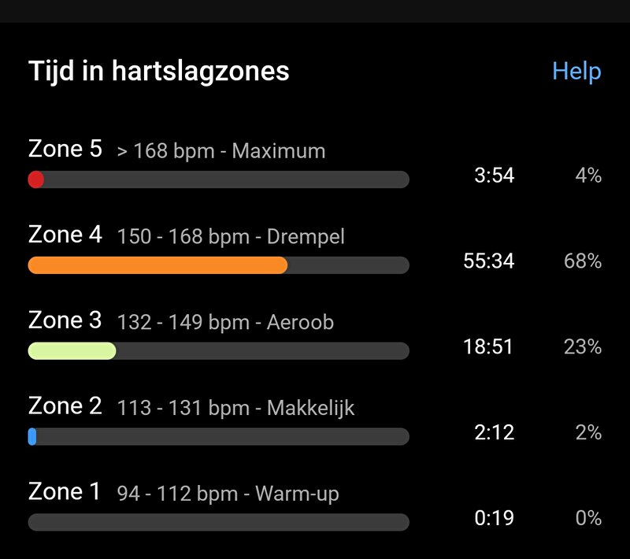Screen dimensions: 630x559
Task: Click the 113 - 131 bpm Makkelijk text
Action: [235, 408]
